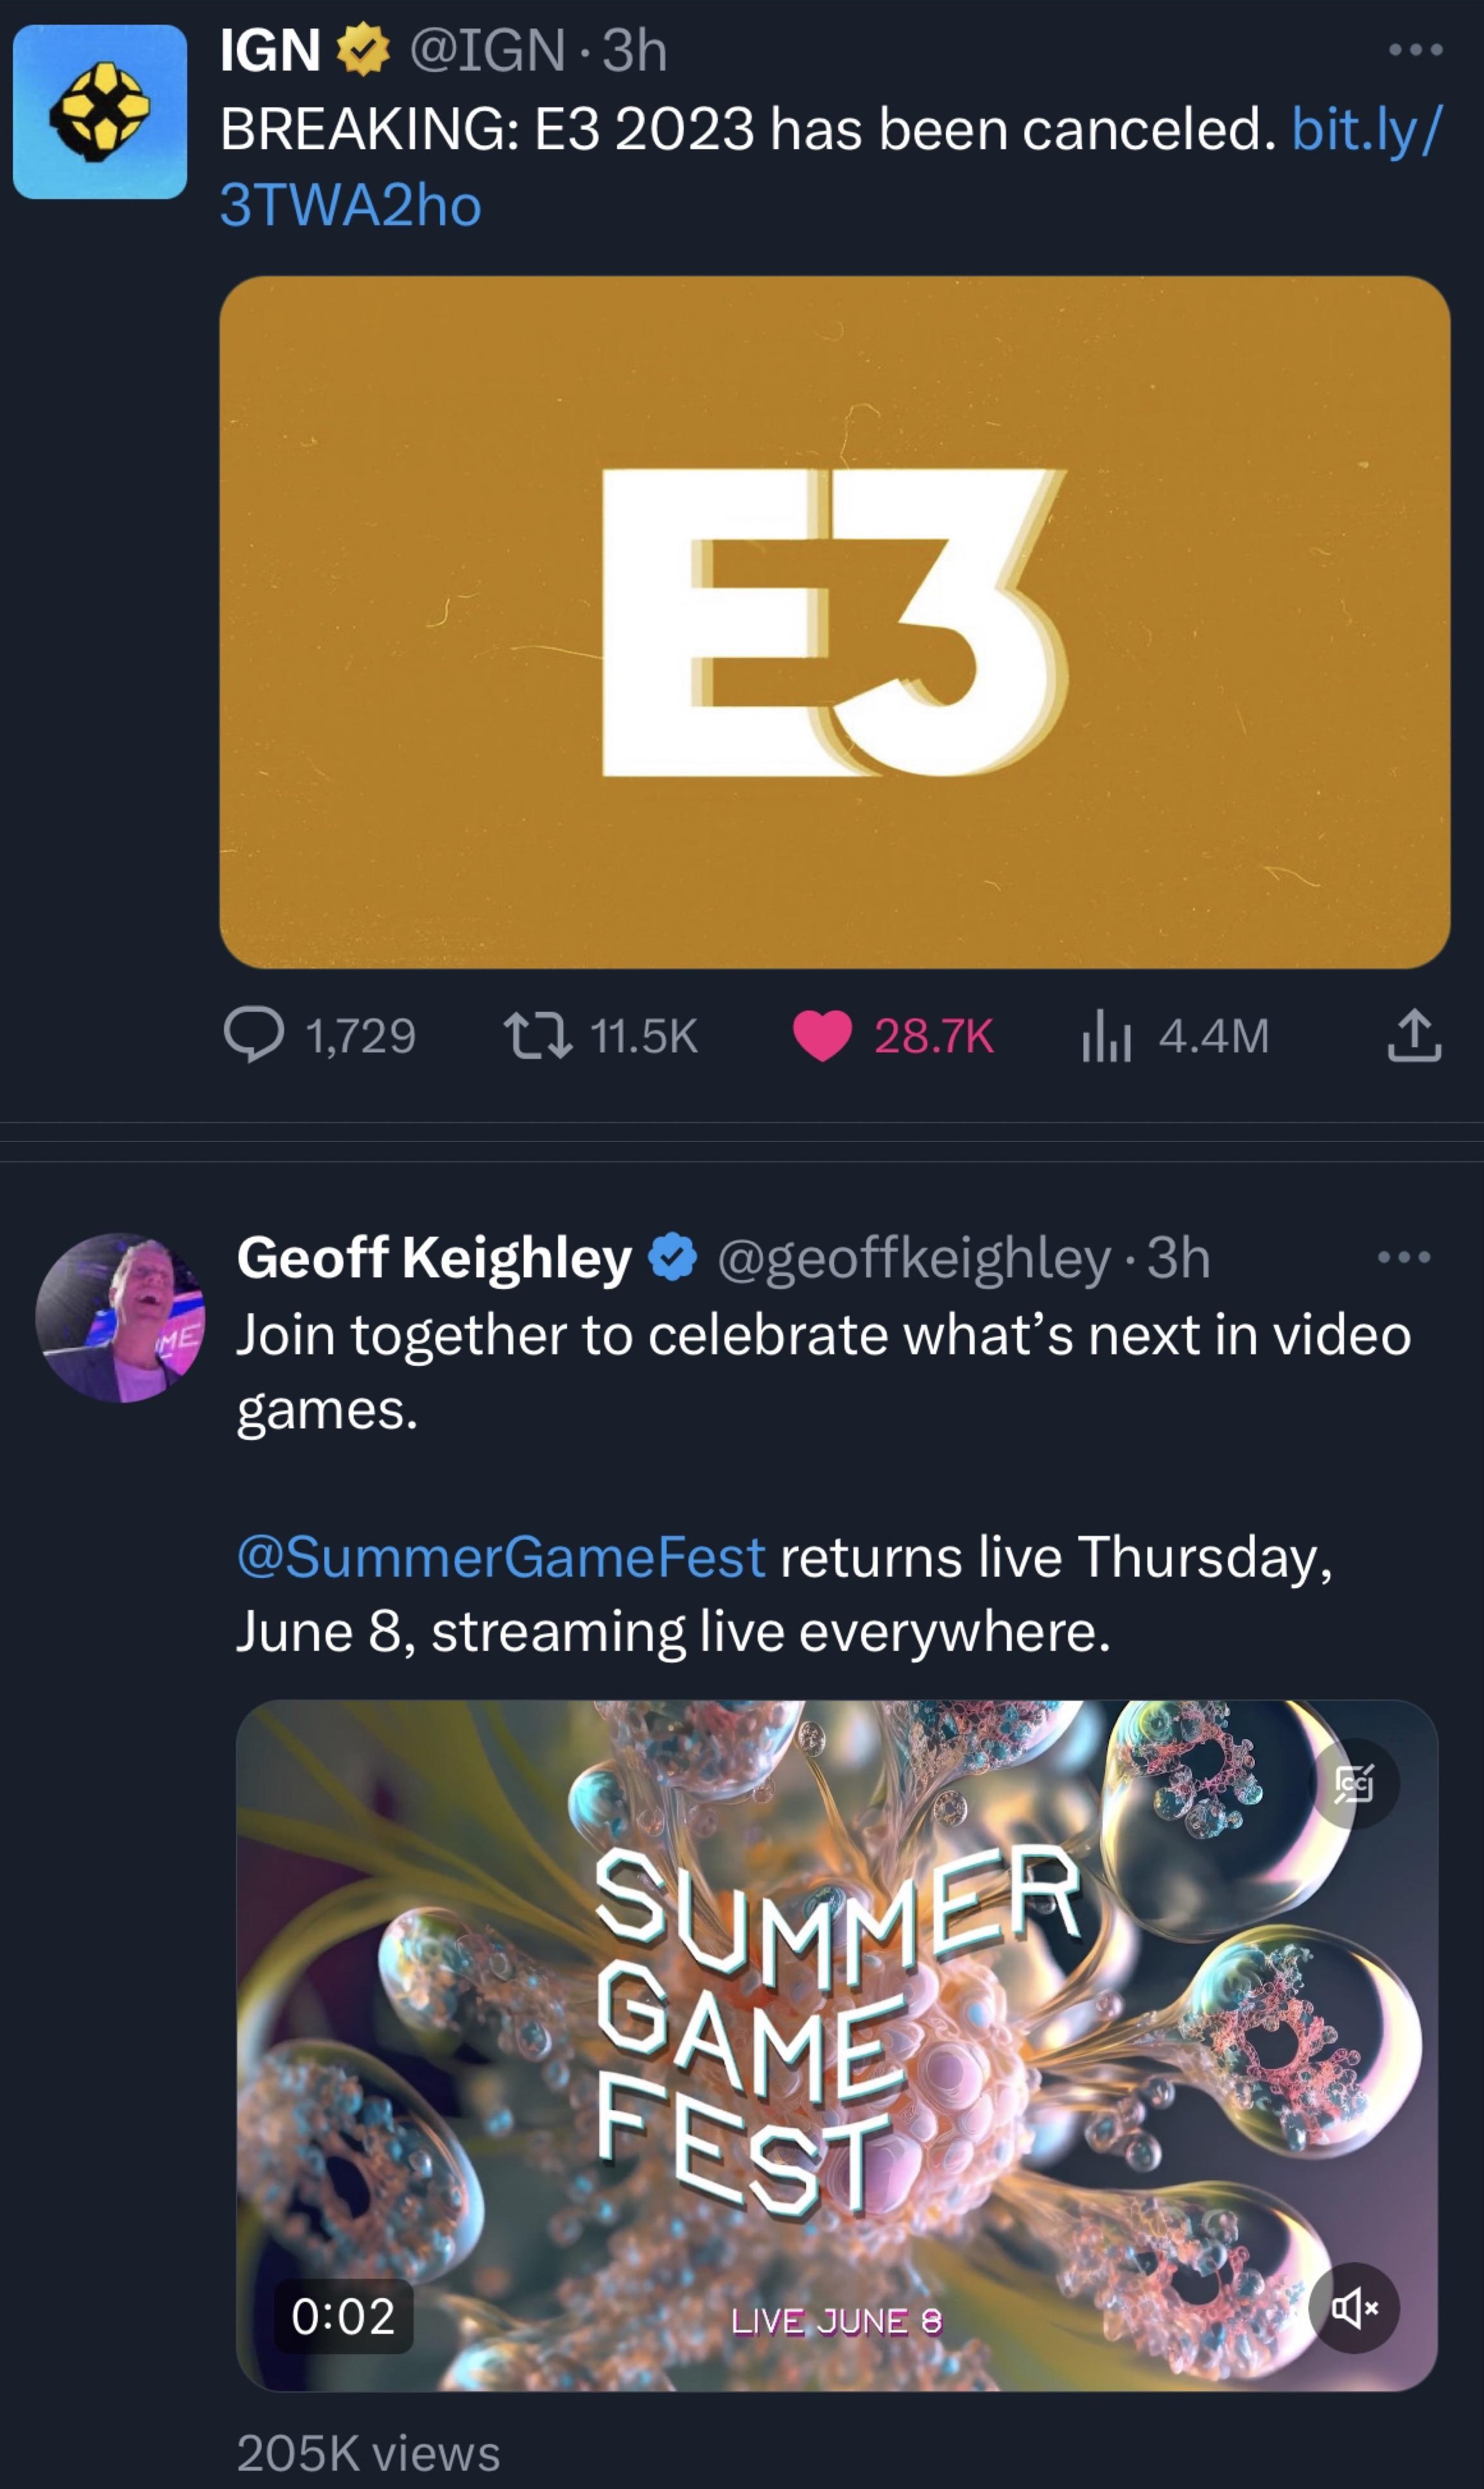Open more options on IGN tweet

coord(1416,50)
